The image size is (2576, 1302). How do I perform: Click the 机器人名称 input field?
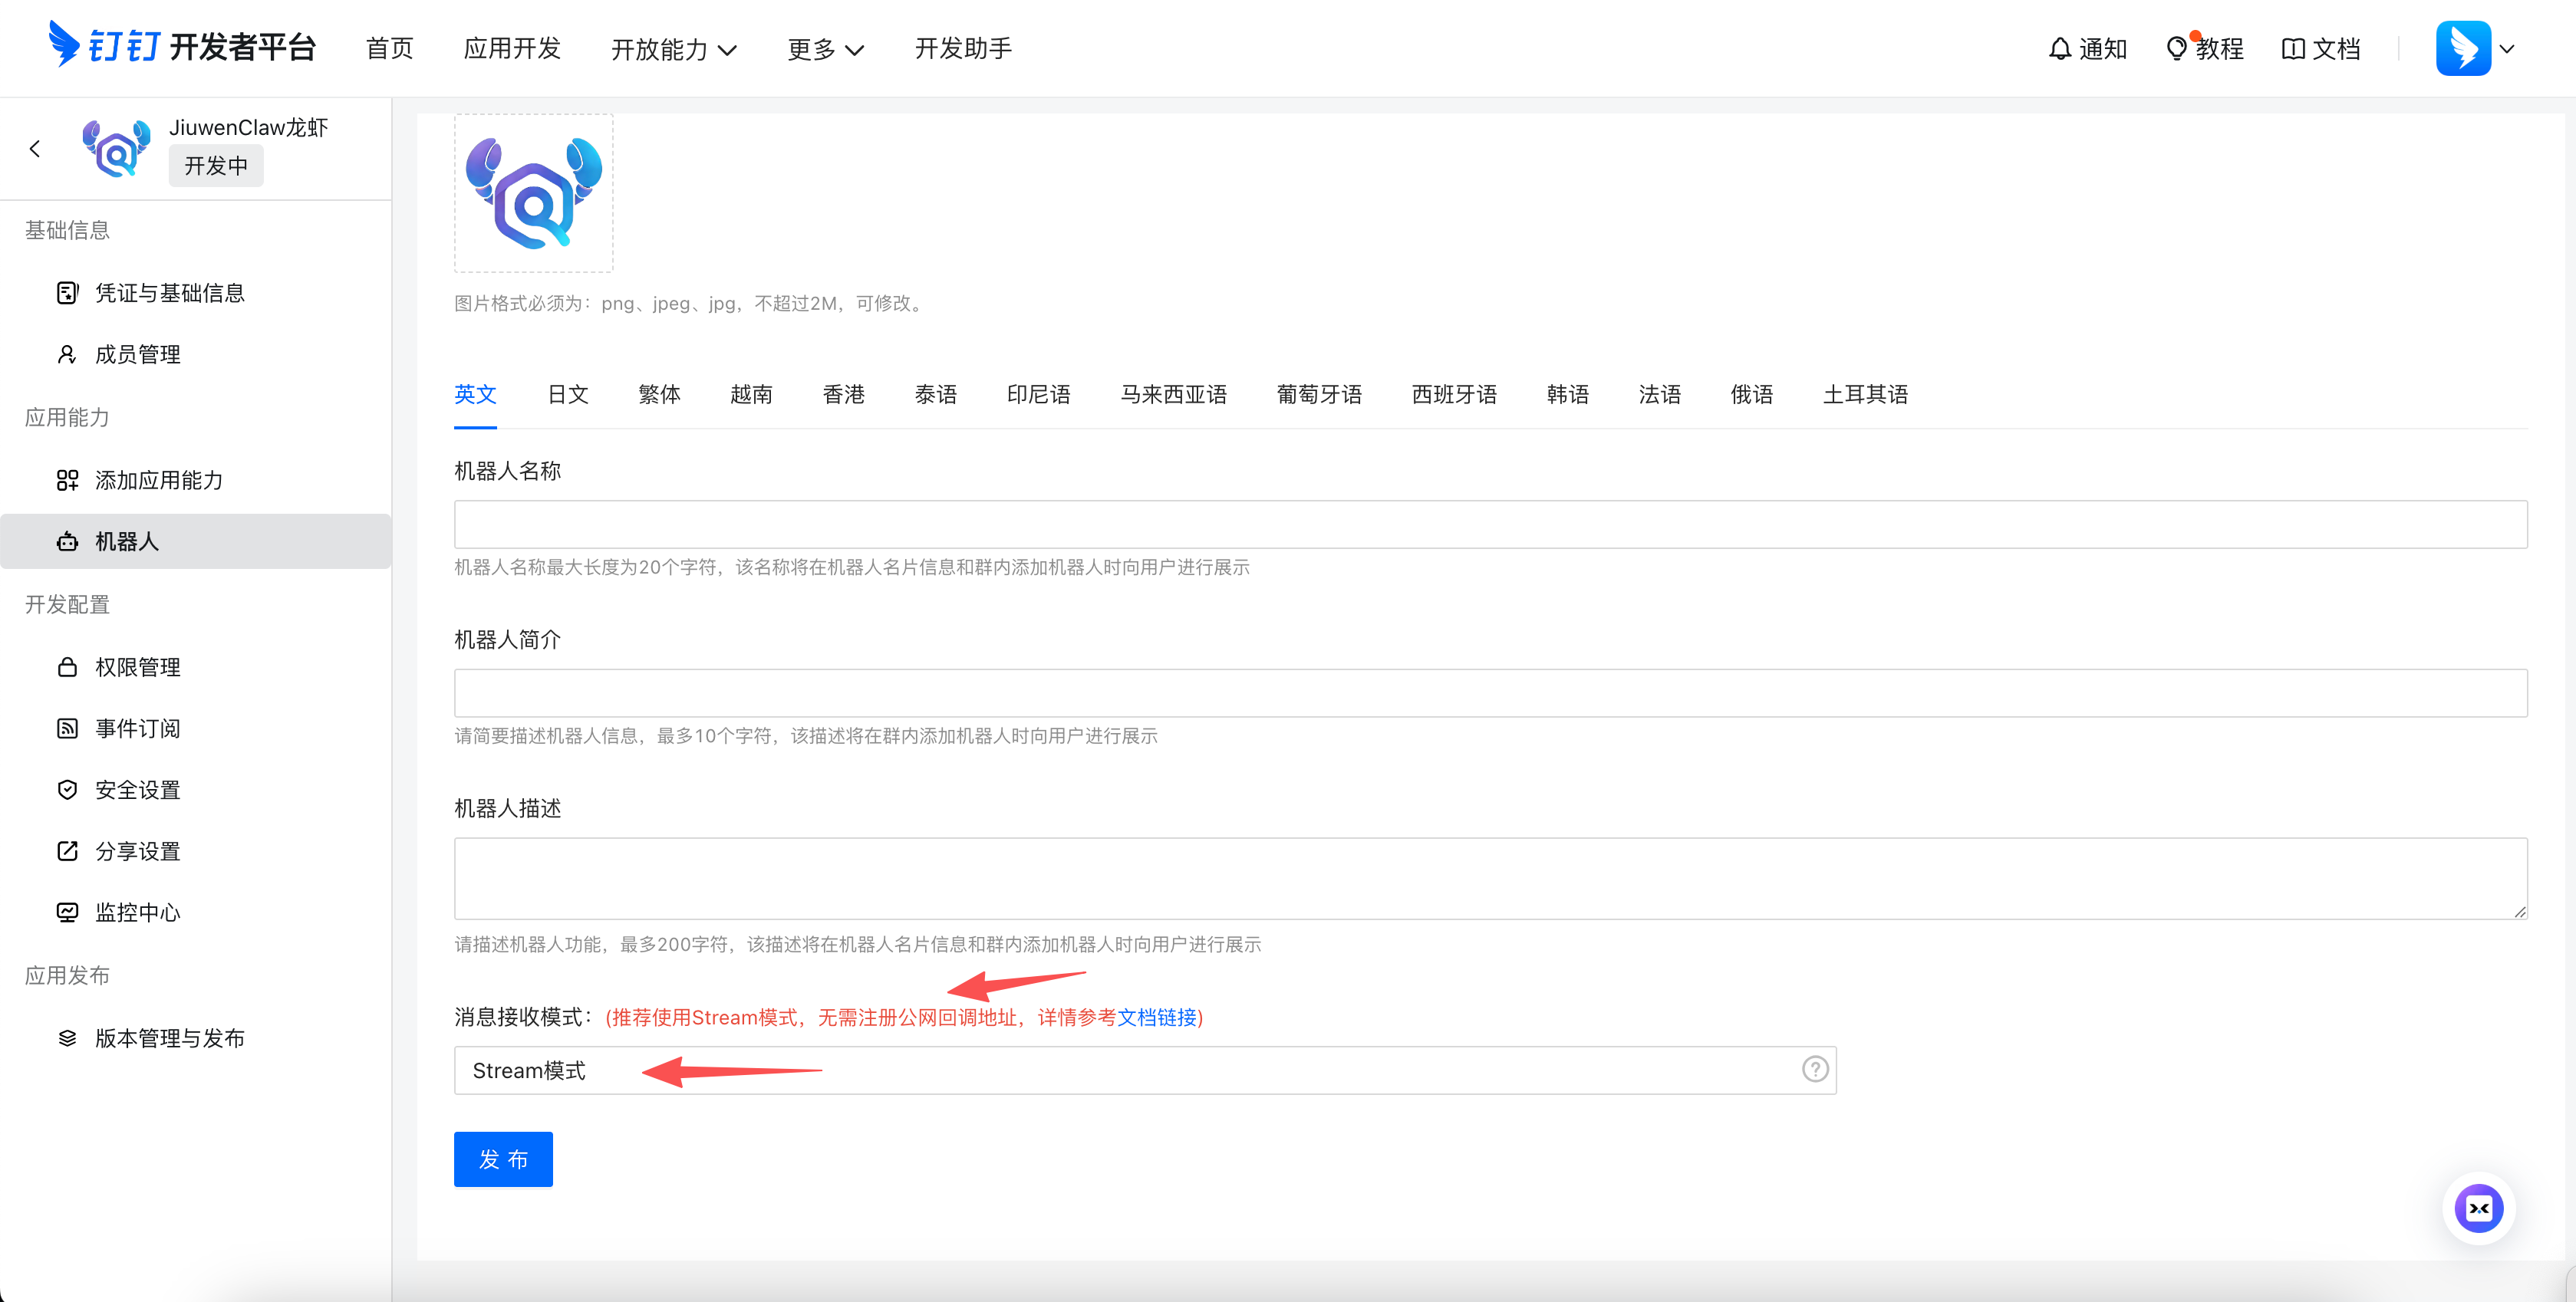click(x=1490, y=523)
